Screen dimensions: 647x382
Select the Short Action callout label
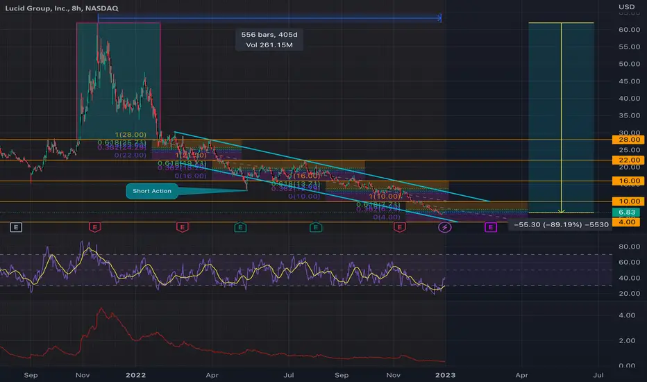pyautogui.click(x=152, y=191)
